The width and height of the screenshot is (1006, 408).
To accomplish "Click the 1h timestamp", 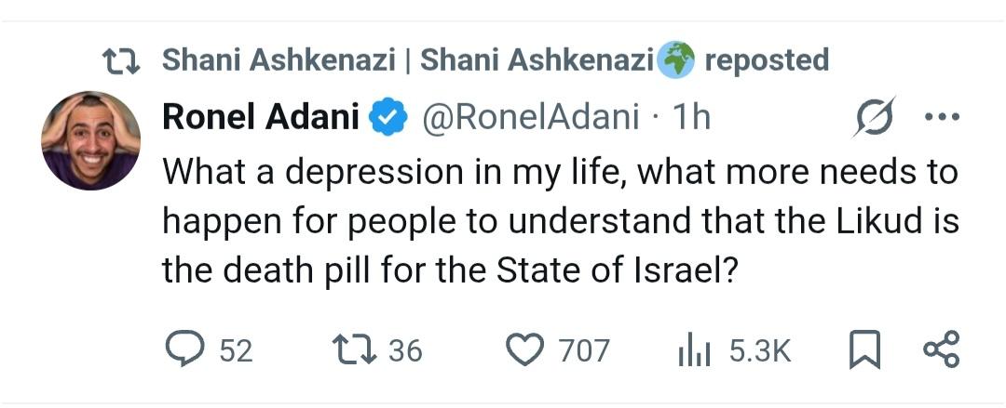I will click(690, 117).
